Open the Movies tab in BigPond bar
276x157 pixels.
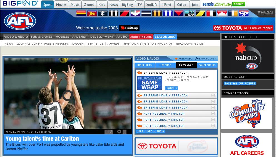point(61,4)
